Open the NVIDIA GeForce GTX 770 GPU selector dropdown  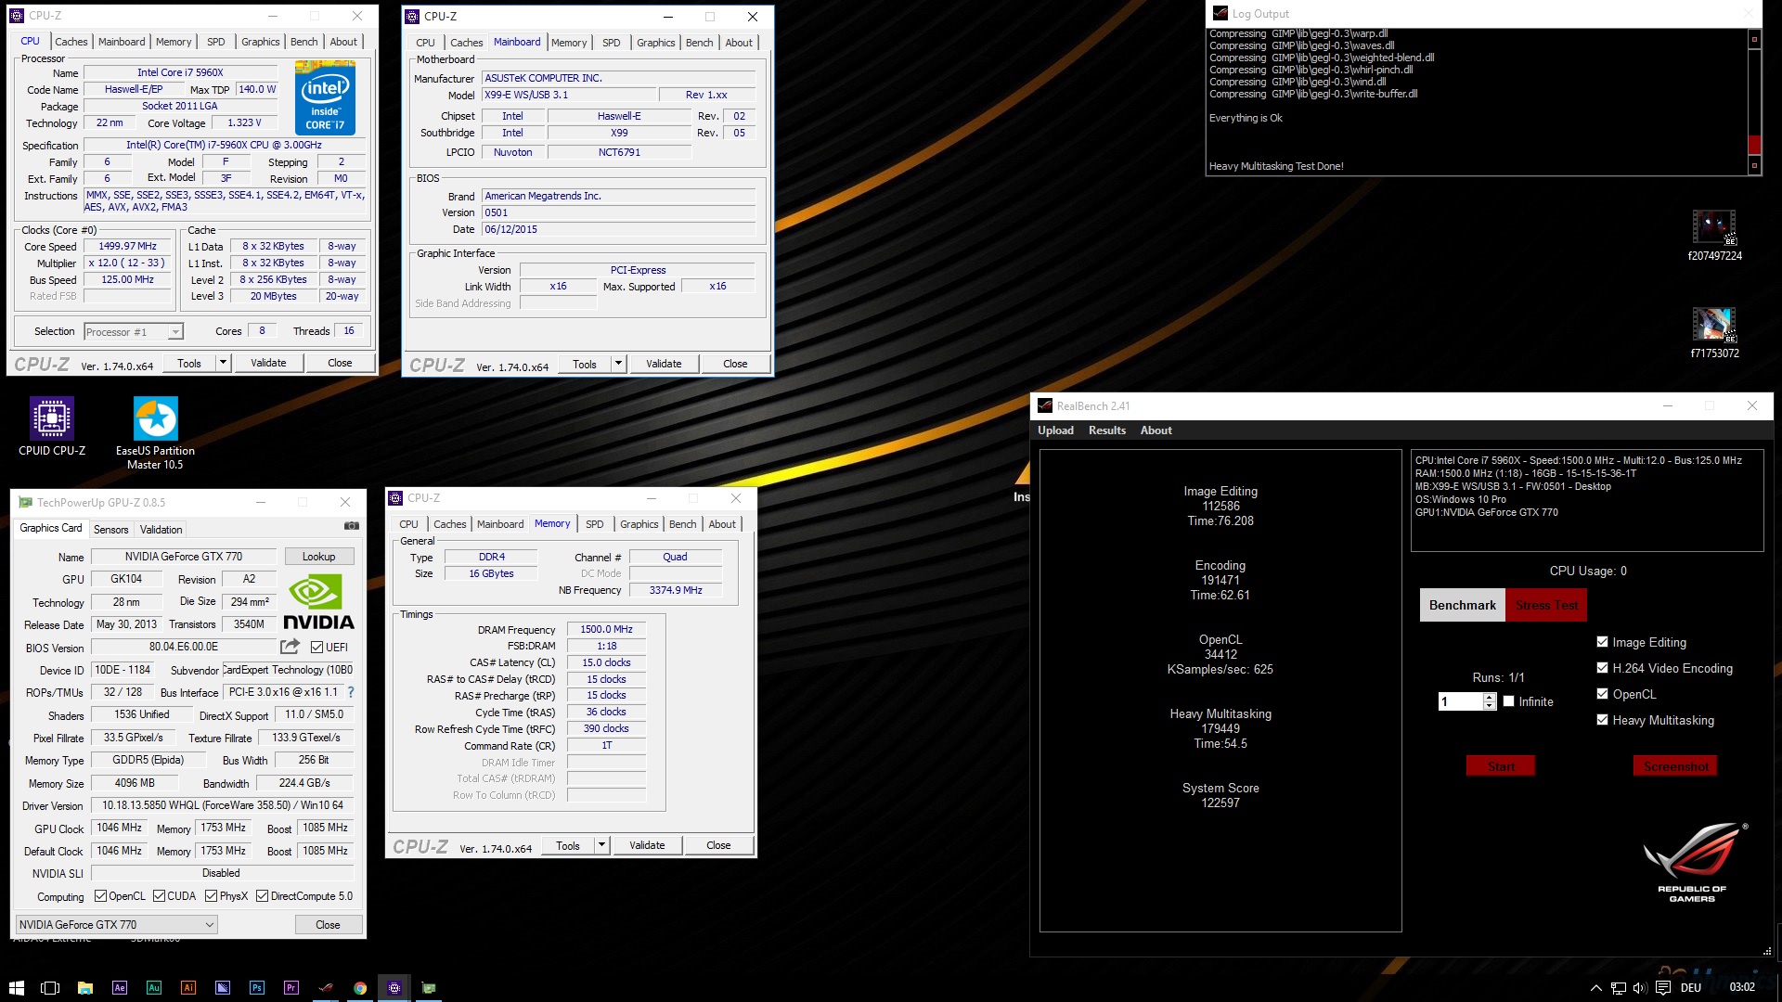[x=117, y=924]
